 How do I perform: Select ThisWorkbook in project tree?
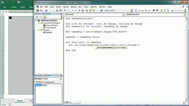(x=51, y=28)
